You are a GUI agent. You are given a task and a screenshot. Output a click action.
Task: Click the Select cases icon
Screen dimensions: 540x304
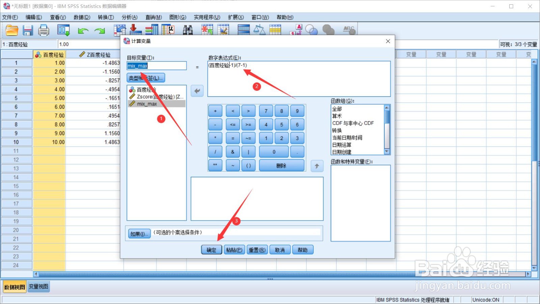(275, 30)
